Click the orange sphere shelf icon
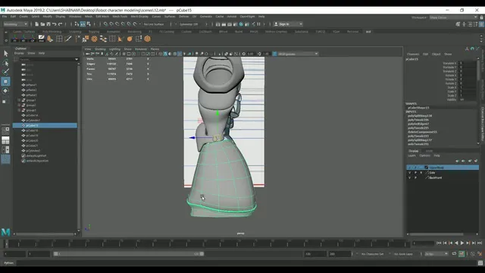The width and height of the screenshot is (485, 273). (x=130, y=39)
